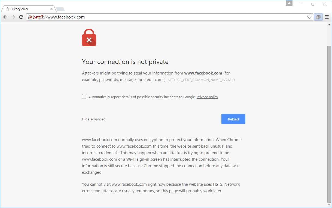This screenshot has width=332, height=208.
Task: Click the scrollbar up arrow
Action: [x=329, y=24]
